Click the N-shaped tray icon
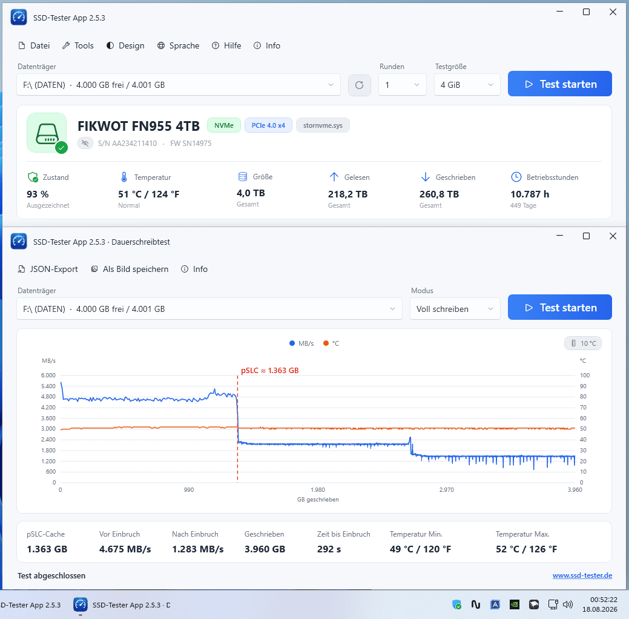This screenshot has width=629, height=619. click(476, 604)
